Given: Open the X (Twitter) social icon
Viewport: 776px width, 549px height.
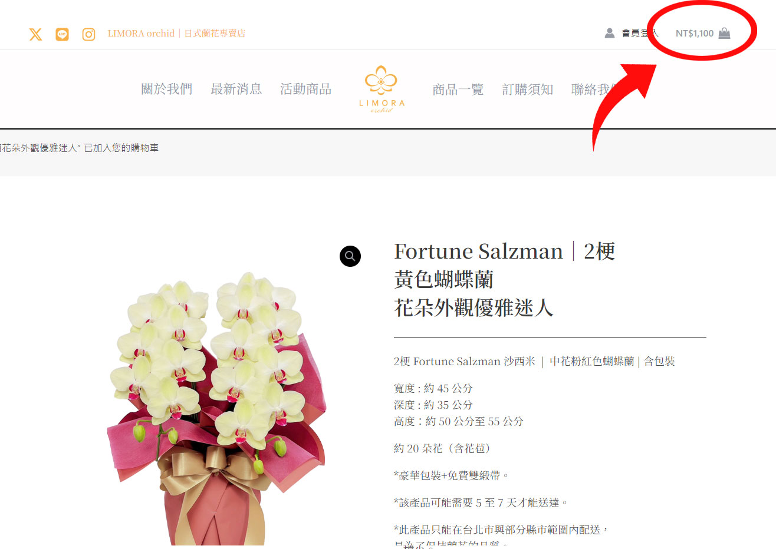Looking at the screenshot, I should (35, 34).
